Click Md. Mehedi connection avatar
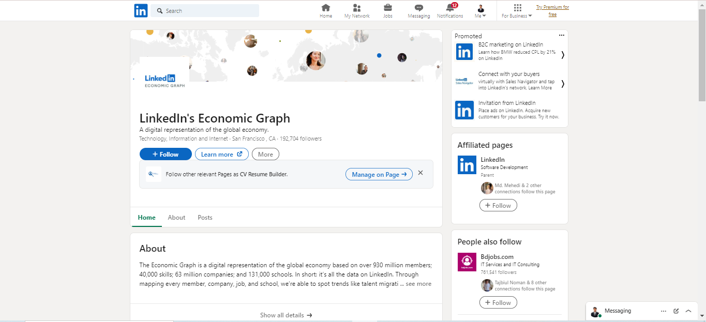Image resolution: width=706 pixels, height=322 pixels. (x=487, y=188)
